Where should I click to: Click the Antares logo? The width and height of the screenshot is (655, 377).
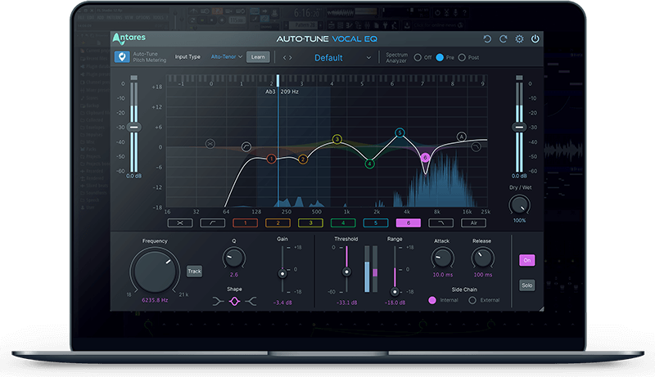129,38
